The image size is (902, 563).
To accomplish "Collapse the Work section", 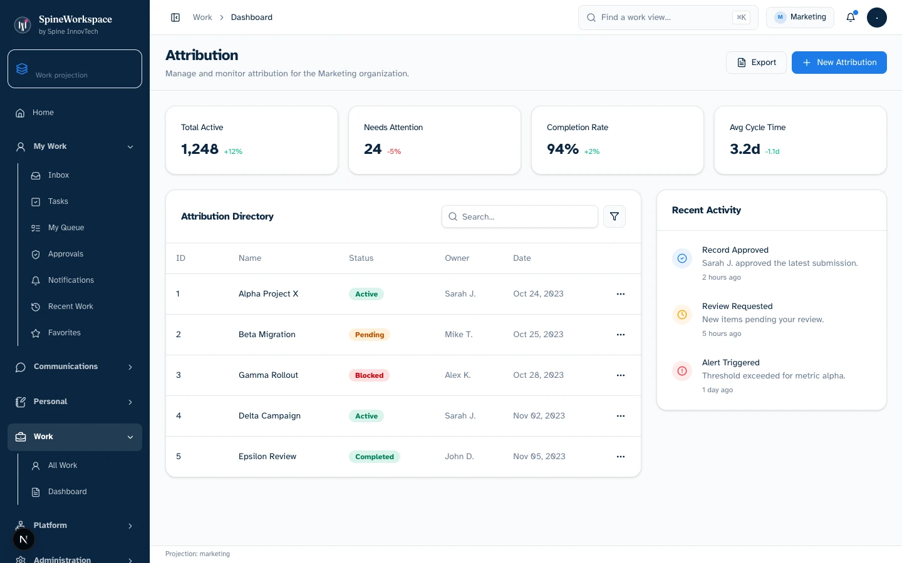I will [75, 437].
